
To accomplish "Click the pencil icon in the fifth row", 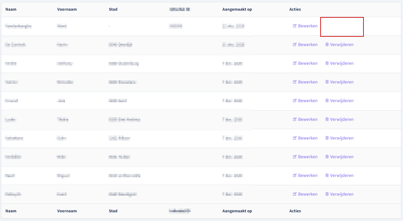I will pyautogui.click(x=295, y=100).
